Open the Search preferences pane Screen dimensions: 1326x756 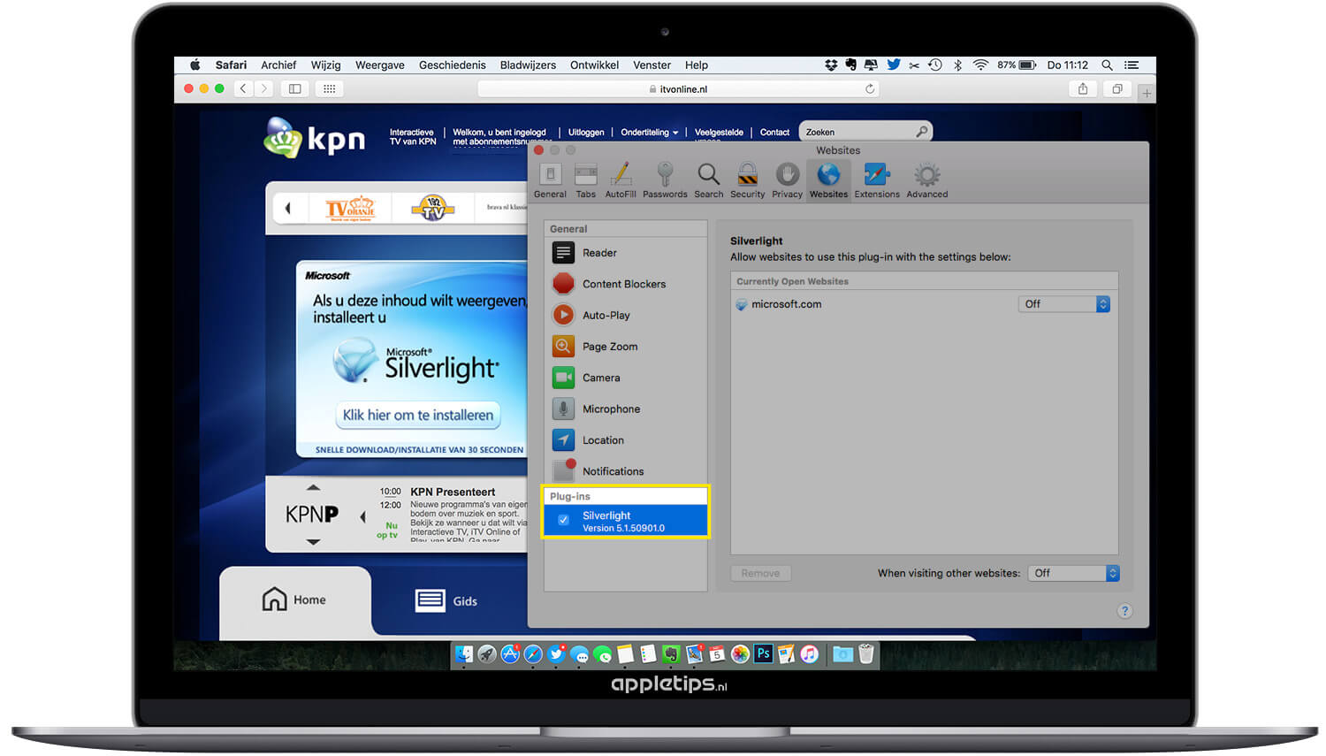pyautogui.click(x=708, y=180)
